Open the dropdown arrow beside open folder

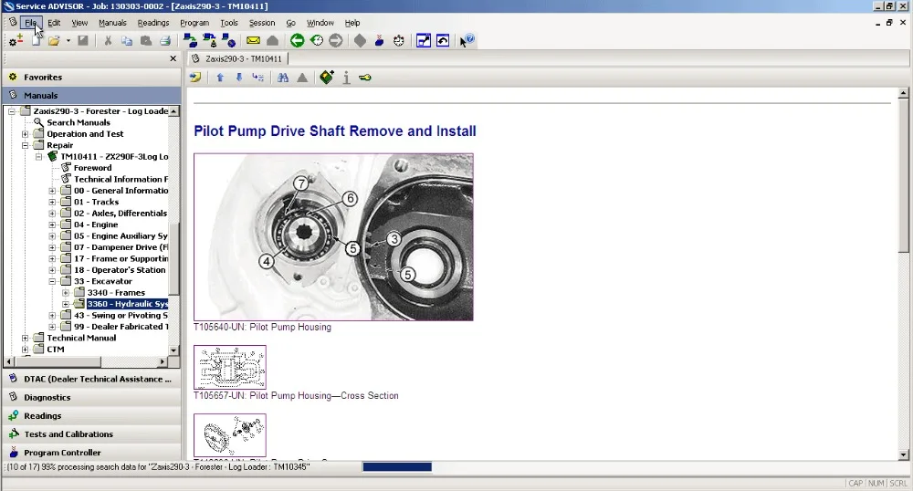(68, 40)
